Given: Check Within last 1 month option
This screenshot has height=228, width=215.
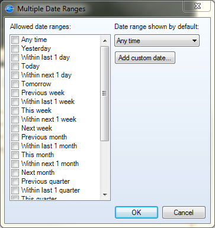Looking at the screenshot, I should pyautogui.click(x=15, y=146).
